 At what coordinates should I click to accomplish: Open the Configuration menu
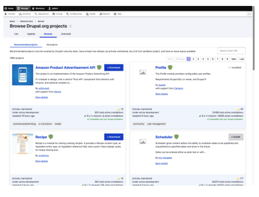point(74,14)
